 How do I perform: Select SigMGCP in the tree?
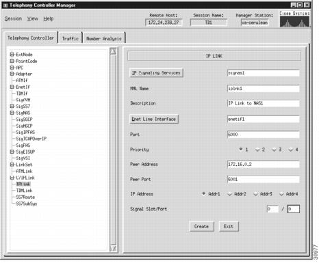point(24,126)
